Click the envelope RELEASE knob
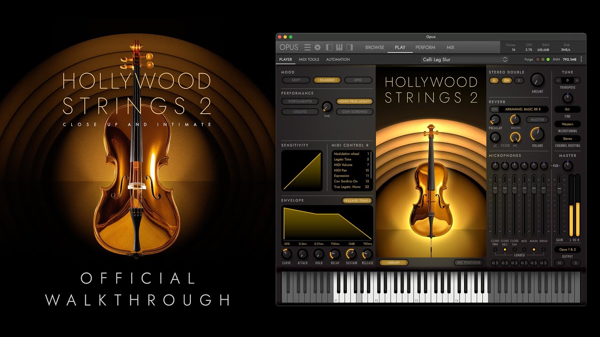The width and height of the screenshot is (600, 337). click(x=367, y=254)
